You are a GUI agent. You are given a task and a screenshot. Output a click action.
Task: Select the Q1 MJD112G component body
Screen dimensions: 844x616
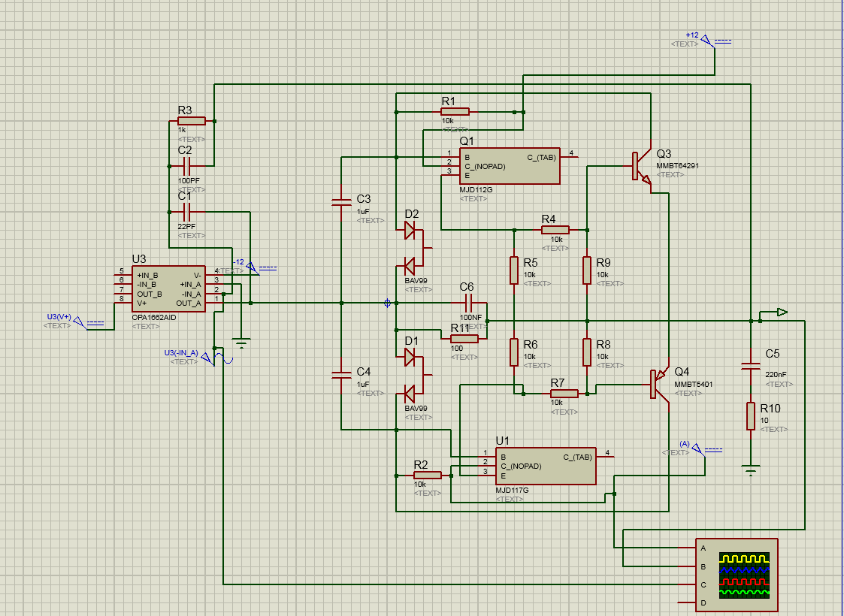click(x=510, y=166)
